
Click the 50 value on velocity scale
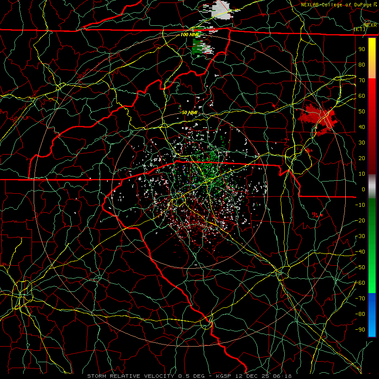(362, 112)
